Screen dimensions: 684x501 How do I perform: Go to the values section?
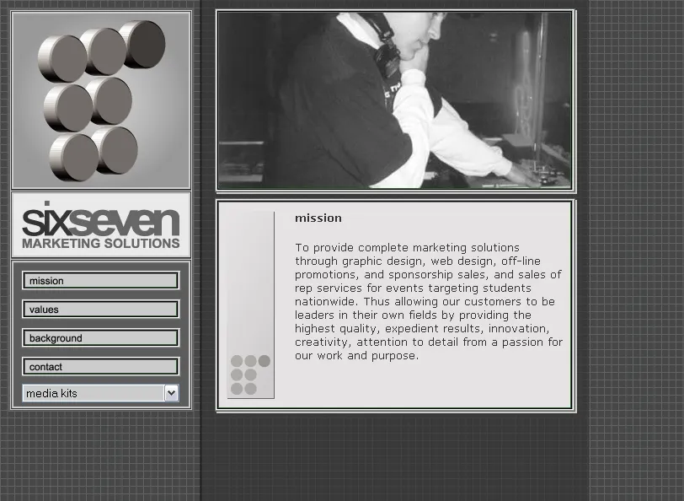[x=101, y=310]
